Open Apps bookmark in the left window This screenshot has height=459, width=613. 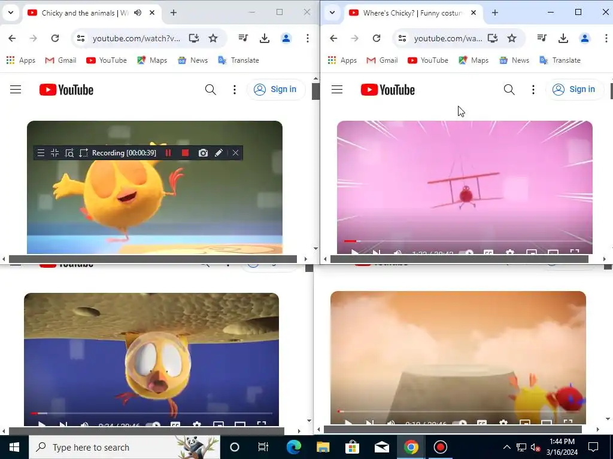point(21,60)
